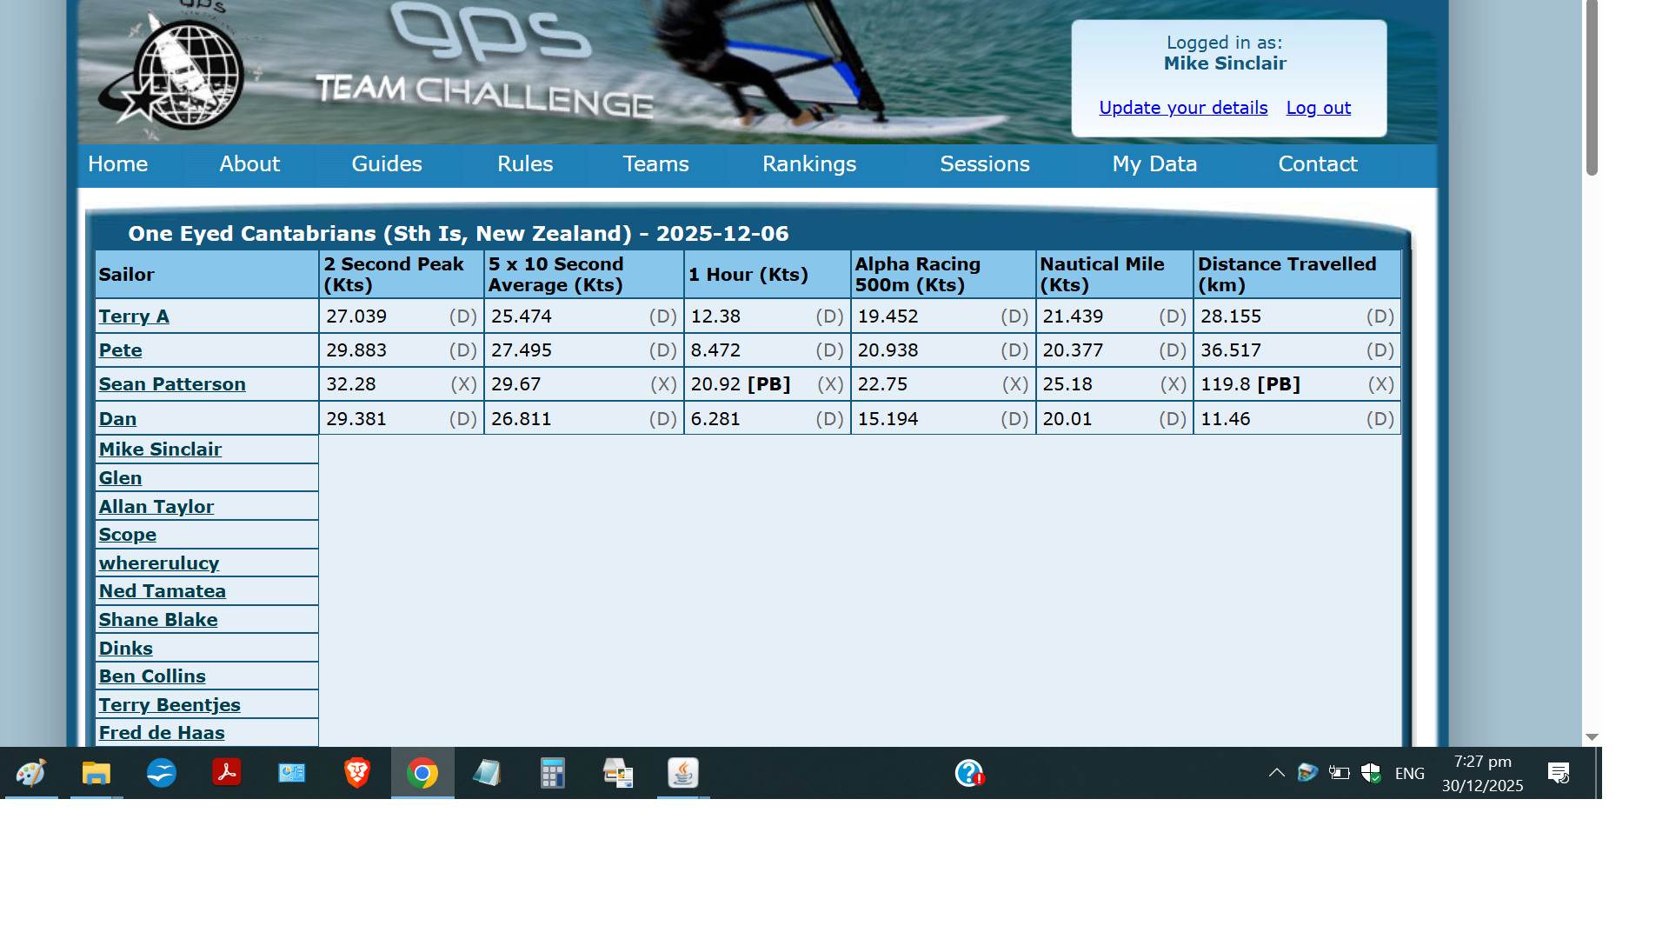Open the Calculator taskbar icon
Screen dimensions: 1669x939
pyautogui.click(x=553, y=773)
